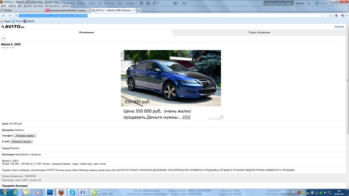Open the Почта bookmark
Image resolution: width=349 pixels, height=196 pixels.
[17, 21]
